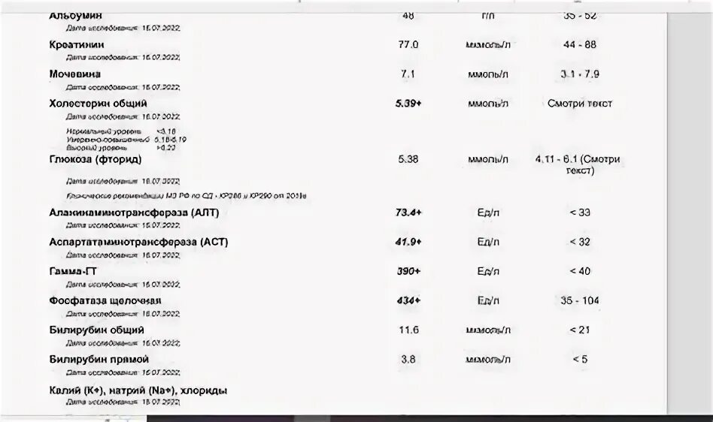Viewport: 713px width, 422px height.
Task: Select AST result 41.9+
Action: click(x=408, y=242)
